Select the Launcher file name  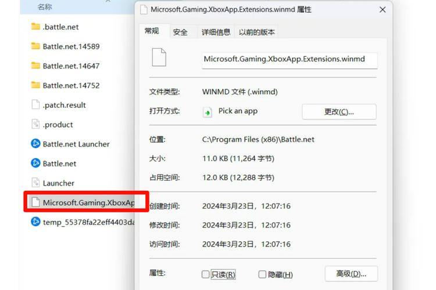pos(59,183)
